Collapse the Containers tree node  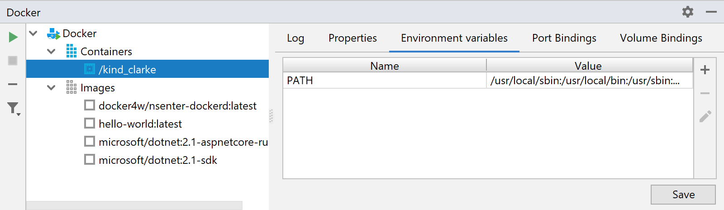point(51,51)
